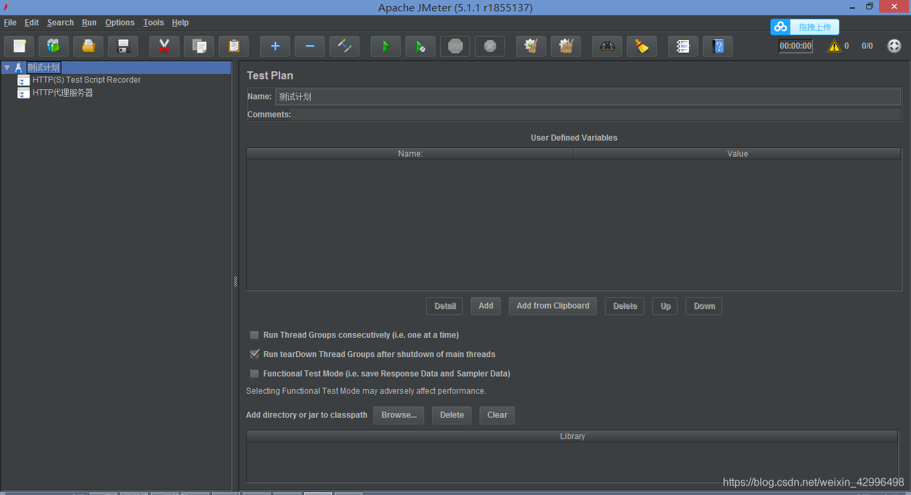
Task: Open the Tools menu
Action: [x=153, y=23]
